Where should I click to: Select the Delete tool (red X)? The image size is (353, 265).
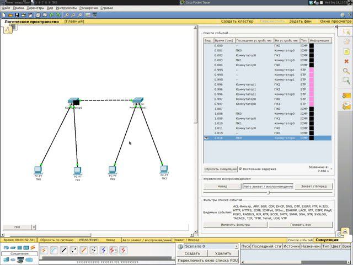pyautogui.click(x=346, y=61)
